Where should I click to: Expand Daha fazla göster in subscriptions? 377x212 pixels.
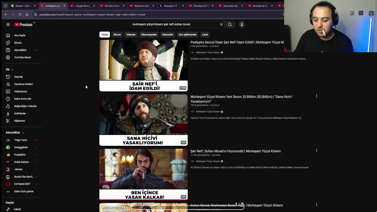pyautogui.click(x=24, y=192)
